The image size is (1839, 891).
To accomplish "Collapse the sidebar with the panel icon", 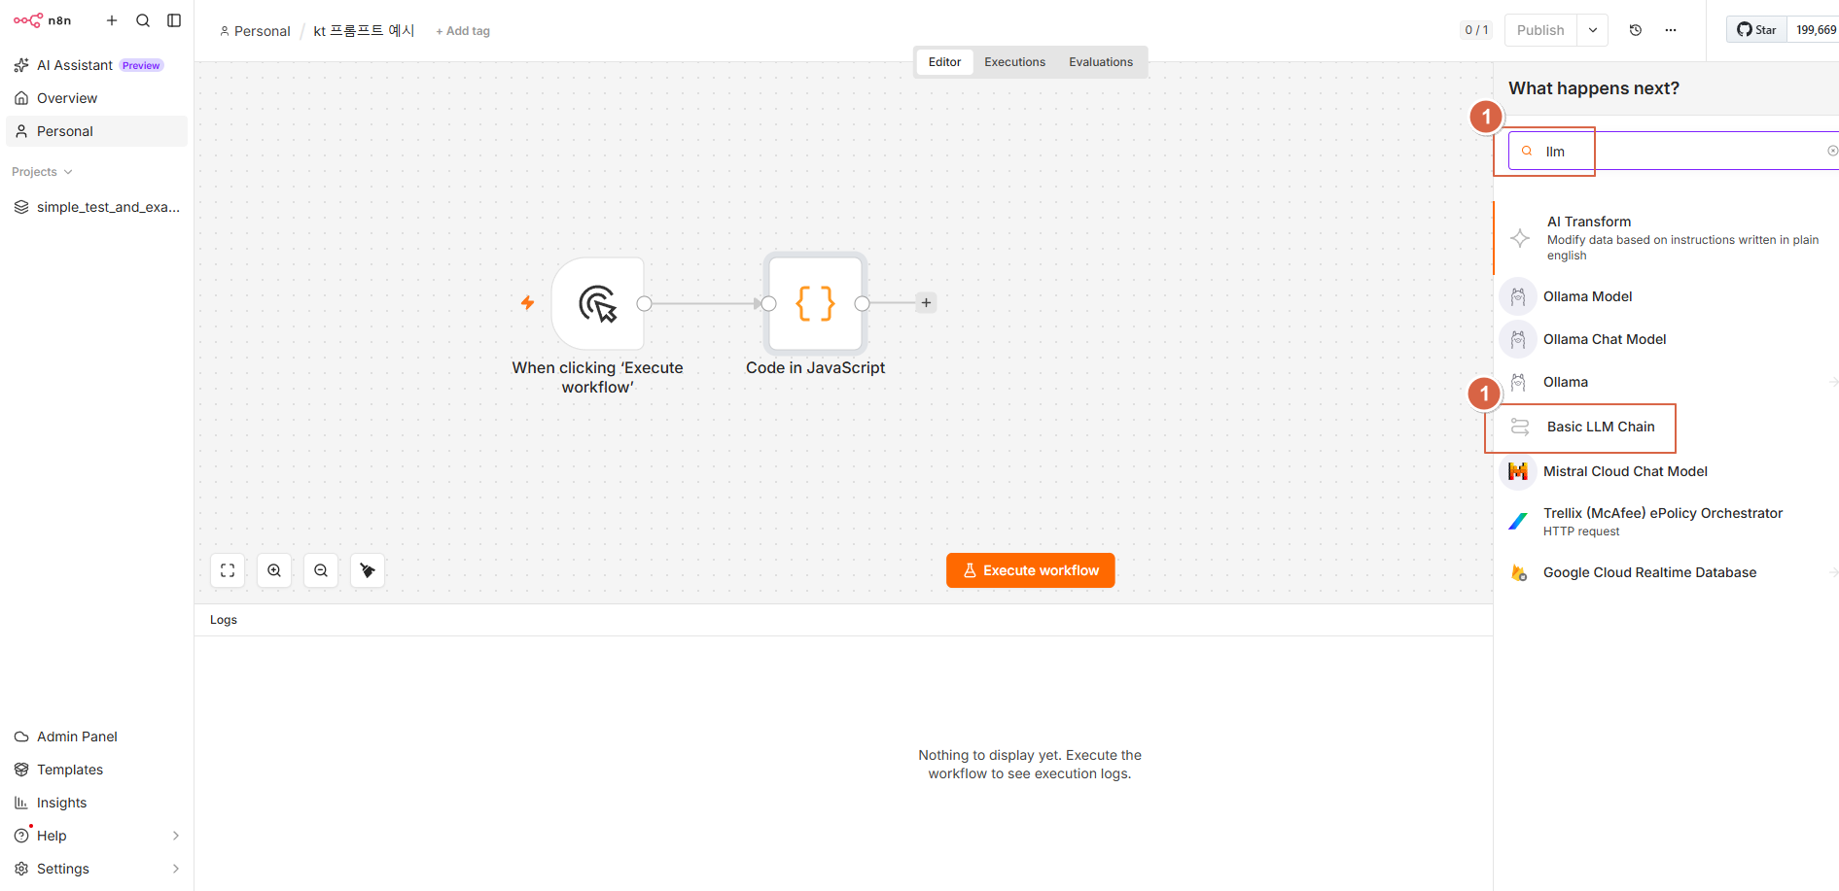I will pyautogui.click(x=174, y=20).
